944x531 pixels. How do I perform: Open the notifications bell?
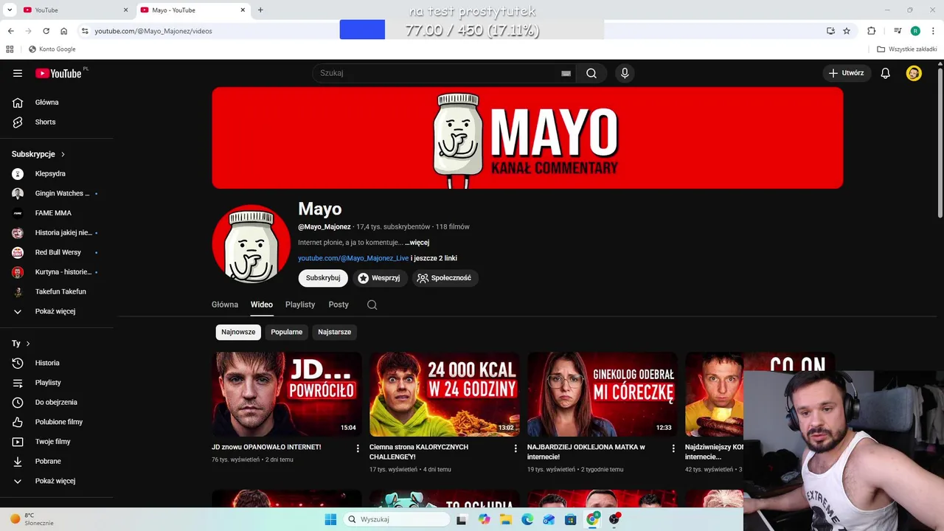point(886,73)
